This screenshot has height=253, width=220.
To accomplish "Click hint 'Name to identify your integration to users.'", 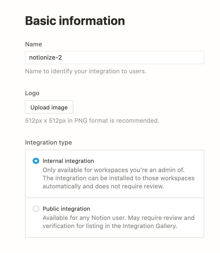I will 86,71.
